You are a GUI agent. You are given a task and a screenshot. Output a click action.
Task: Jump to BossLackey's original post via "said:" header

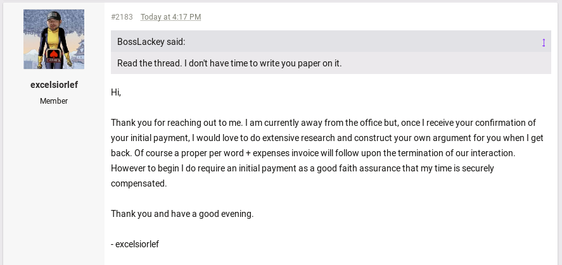[x=151, y=42]
